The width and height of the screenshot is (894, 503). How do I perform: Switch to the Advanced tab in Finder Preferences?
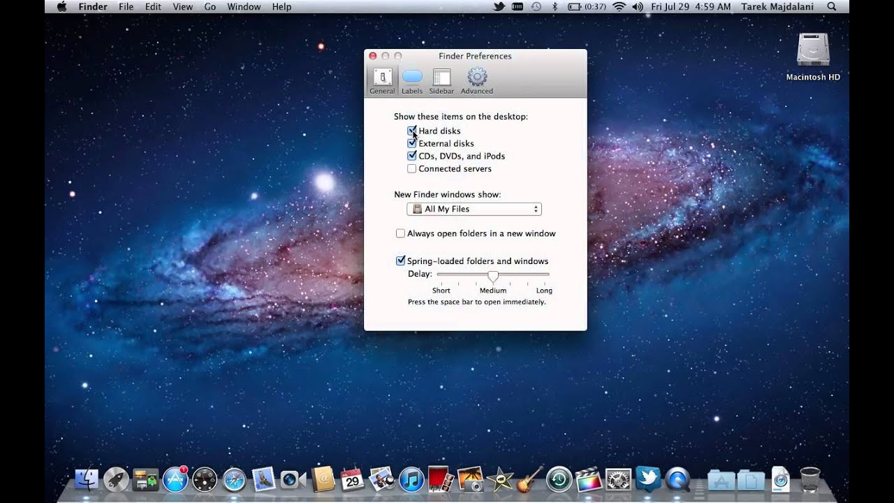point(476,79)
